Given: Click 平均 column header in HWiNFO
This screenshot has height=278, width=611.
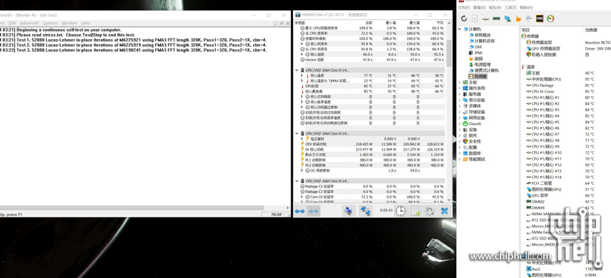Looking at the screenshot, I should tap(440, 23).
